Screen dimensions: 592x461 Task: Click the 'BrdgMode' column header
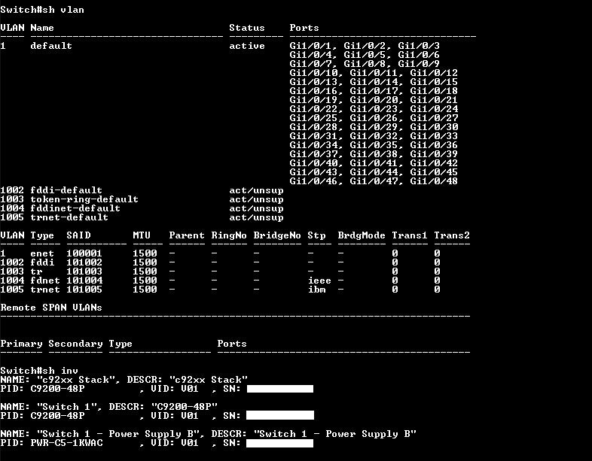(x=362, y=235)
